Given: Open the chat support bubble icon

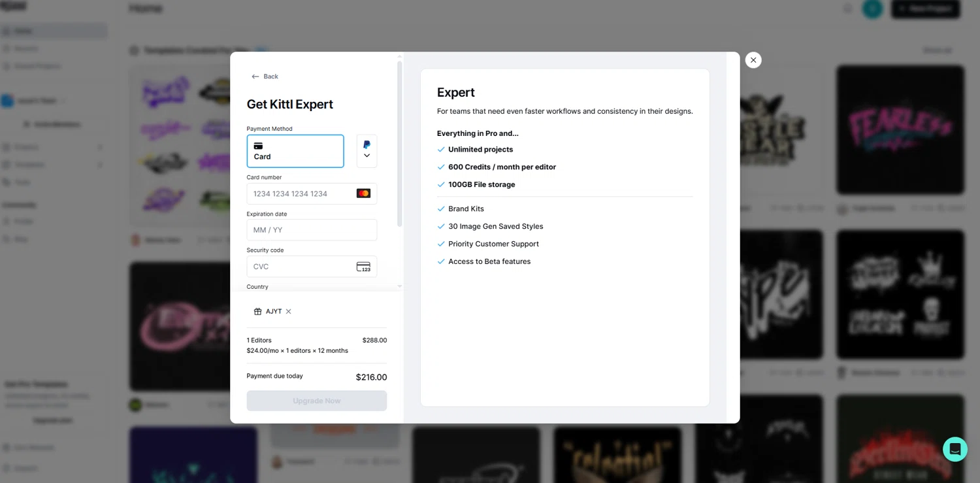Looking at the screenshot, I should [x=955, y=449].
